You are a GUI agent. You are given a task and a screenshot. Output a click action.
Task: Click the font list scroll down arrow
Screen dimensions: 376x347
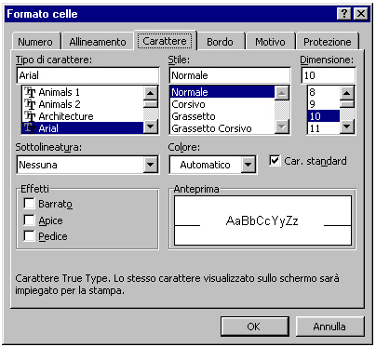(151, 127)
